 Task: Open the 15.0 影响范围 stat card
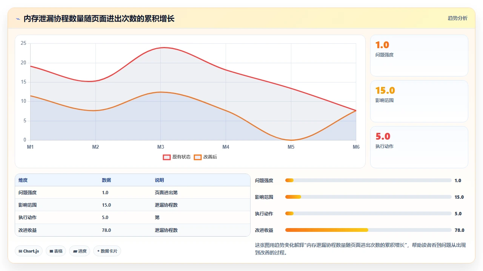click(x=419, y=101)
